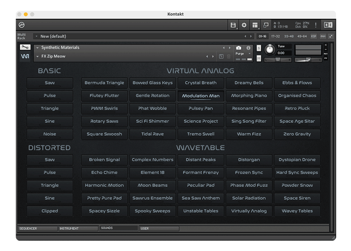Select the Distorted Clipped waveform
This screenshot has height=251, width=351.
50,211
